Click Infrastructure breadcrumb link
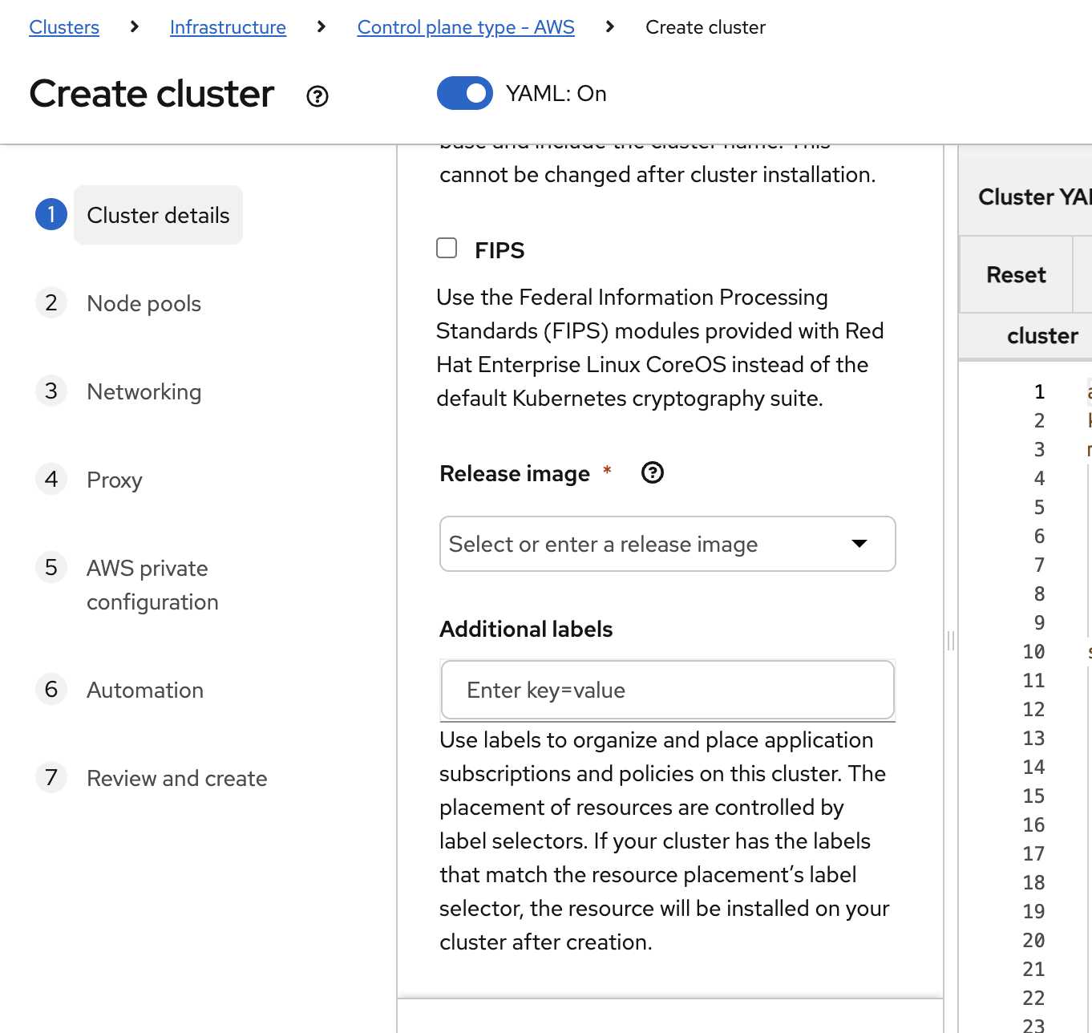The height and width of the screenshot is (1033, 1092). (x=228, y=27)
